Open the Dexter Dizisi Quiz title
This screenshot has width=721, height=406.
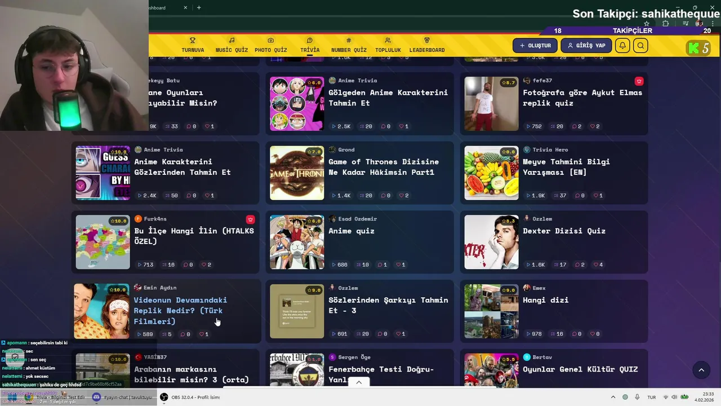pyautogui.click(x=564, y=231)
